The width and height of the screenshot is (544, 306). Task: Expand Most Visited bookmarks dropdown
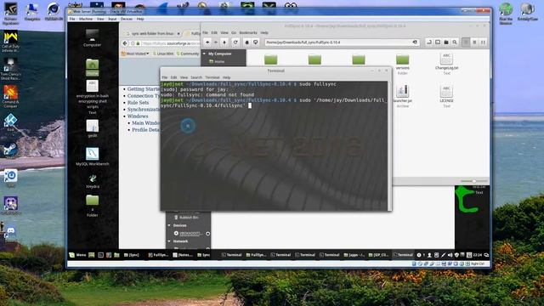tap(135, 54)
